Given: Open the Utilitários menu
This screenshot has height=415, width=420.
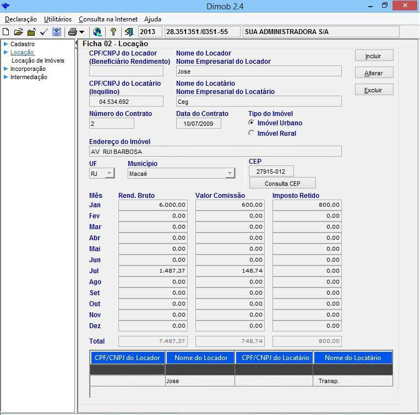Looking at the screenshot, I should (x=58, y=19).
